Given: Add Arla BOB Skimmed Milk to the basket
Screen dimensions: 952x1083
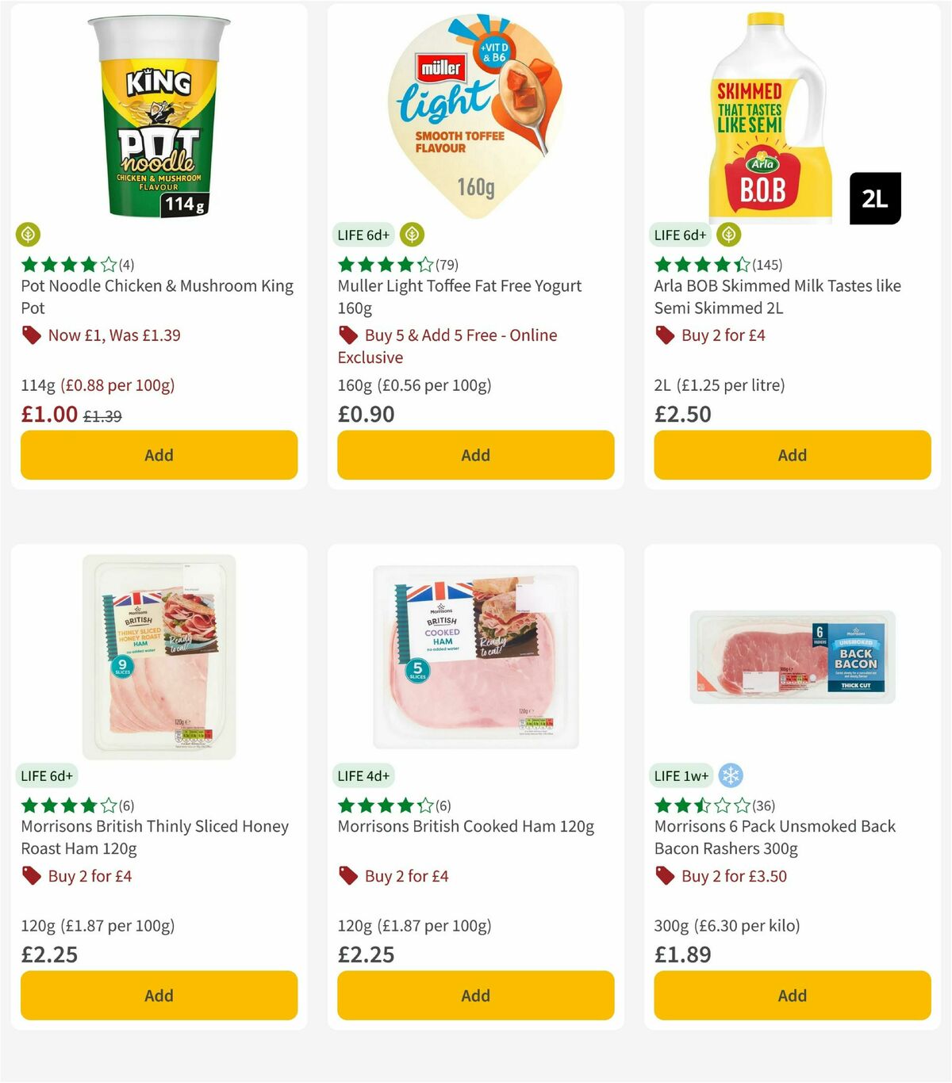Looking at the screenshot, I should tap(792, 455).
